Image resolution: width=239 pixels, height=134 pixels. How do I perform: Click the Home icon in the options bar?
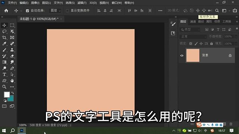pyautogui.click(x=6, y=10)
